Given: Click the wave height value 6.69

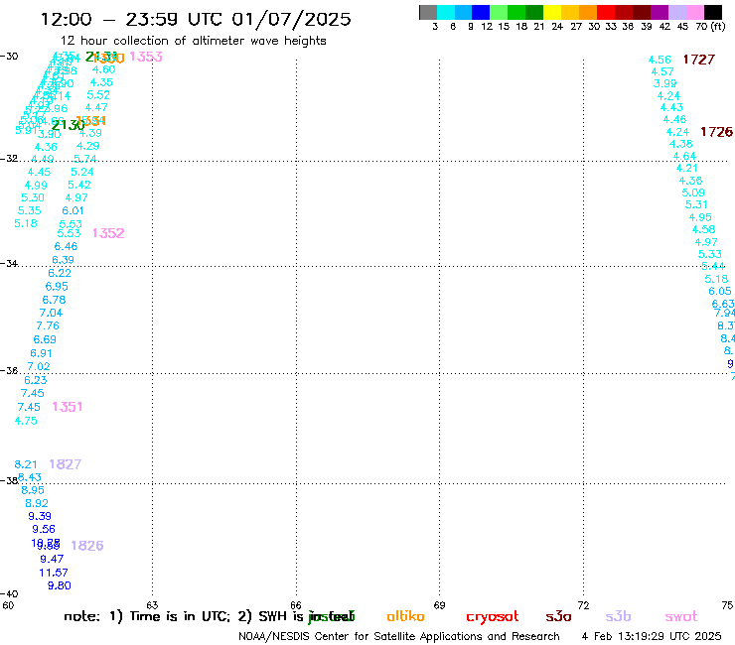Looking at the screenshot, I should [45, 339].
